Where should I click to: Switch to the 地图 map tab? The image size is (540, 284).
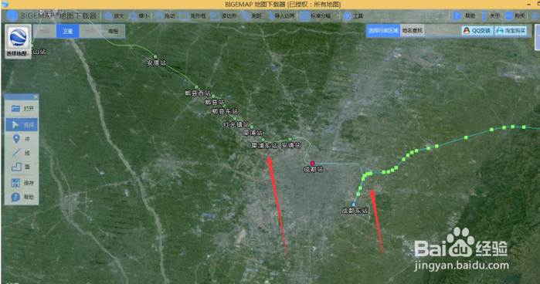point(45,32)
